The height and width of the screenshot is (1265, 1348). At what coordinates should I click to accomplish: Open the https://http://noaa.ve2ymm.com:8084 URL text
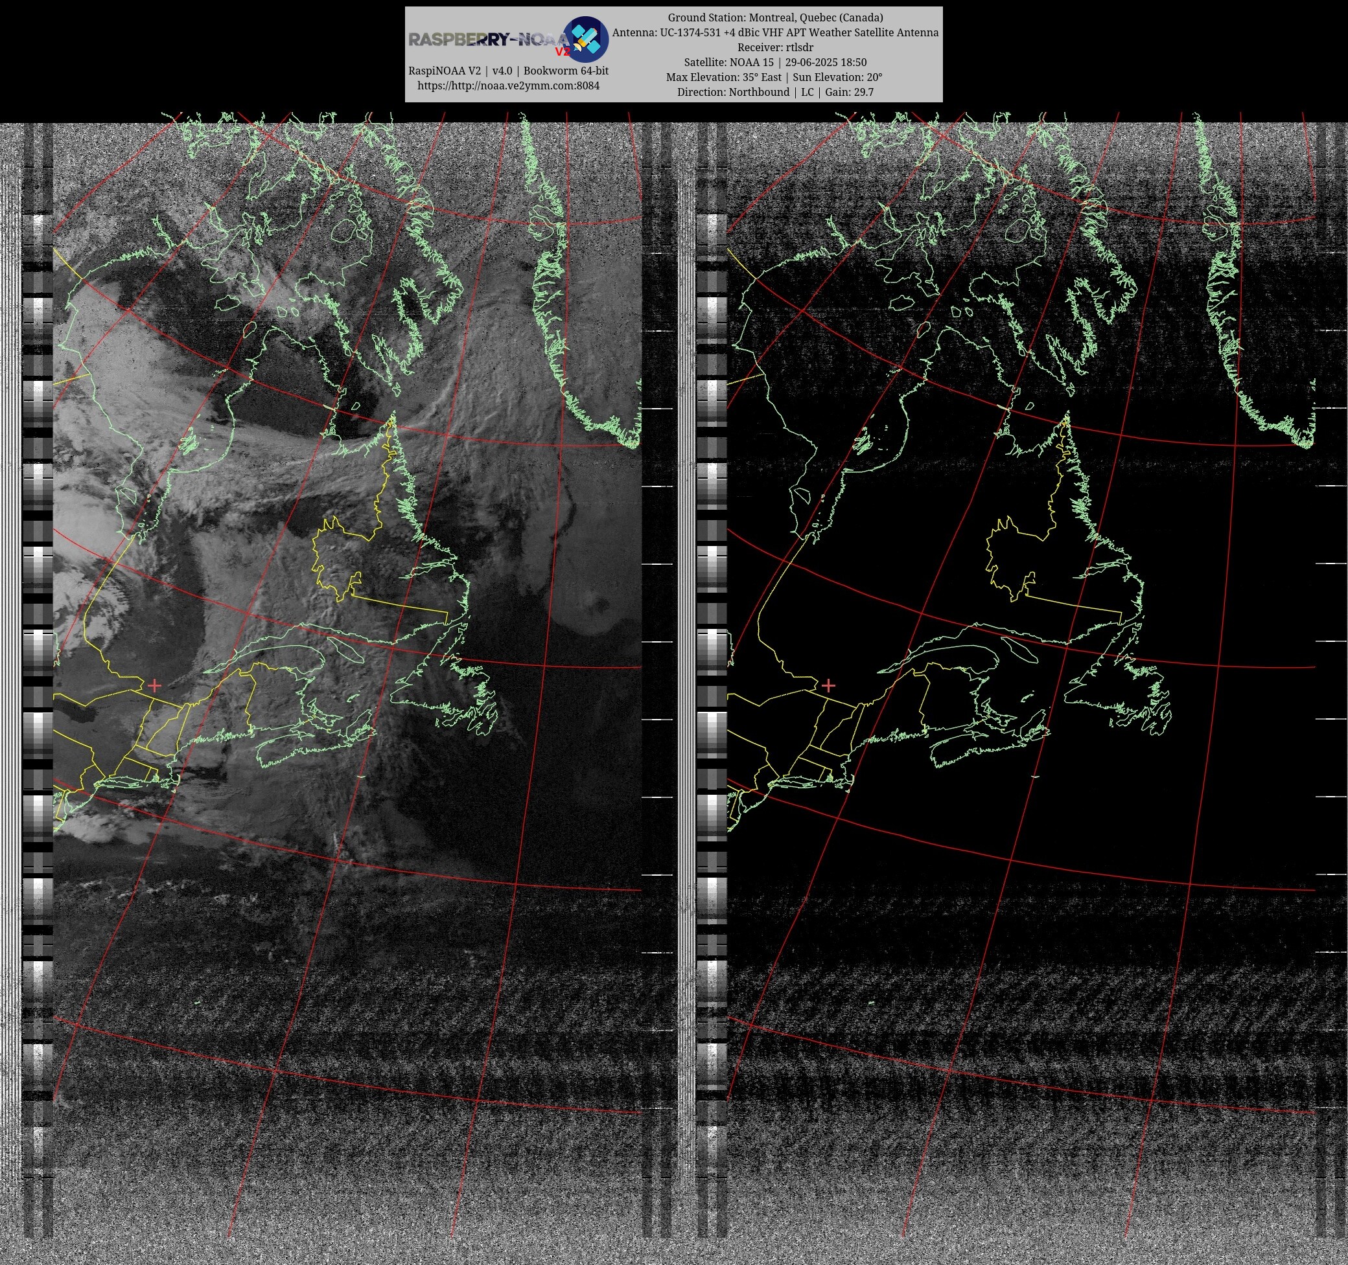508,86
